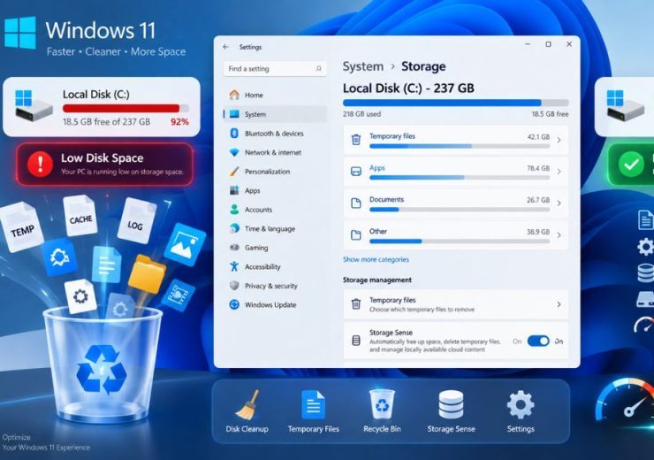Screen dimensions: 654x460
Task: Click the back arrow in Settings
Action: click(x=225, y=47)
